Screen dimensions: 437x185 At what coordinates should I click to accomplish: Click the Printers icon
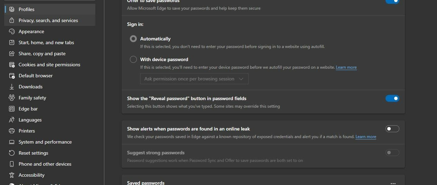12,131
